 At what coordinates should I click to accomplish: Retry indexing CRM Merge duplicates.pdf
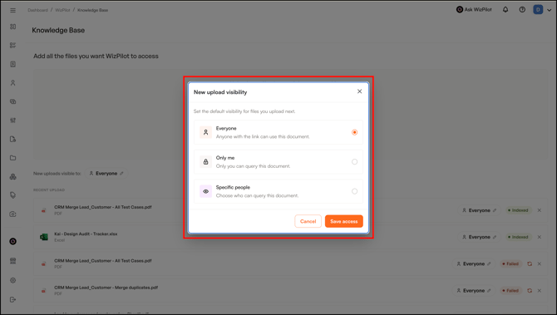point(530,291)
